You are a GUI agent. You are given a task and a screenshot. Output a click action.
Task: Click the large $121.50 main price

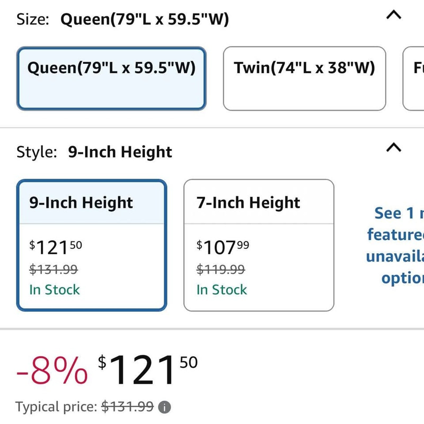(148, 369)
